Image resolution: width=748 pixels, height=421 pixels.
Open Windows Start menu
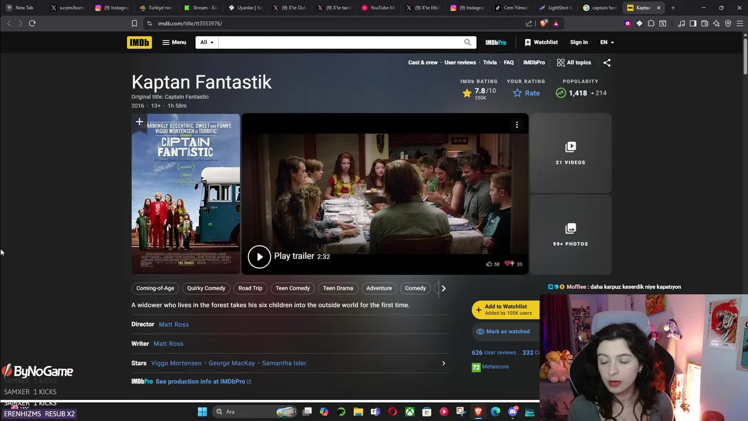(x=202, y=412)
